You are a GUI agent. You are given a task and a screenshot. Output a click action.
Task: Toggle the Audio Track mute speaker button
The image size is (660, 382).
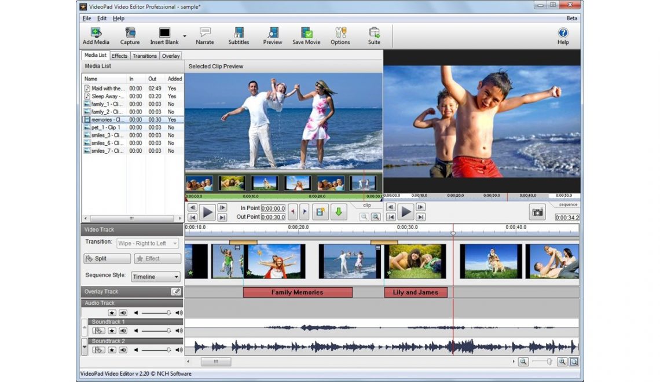click(x=123, y=313)
